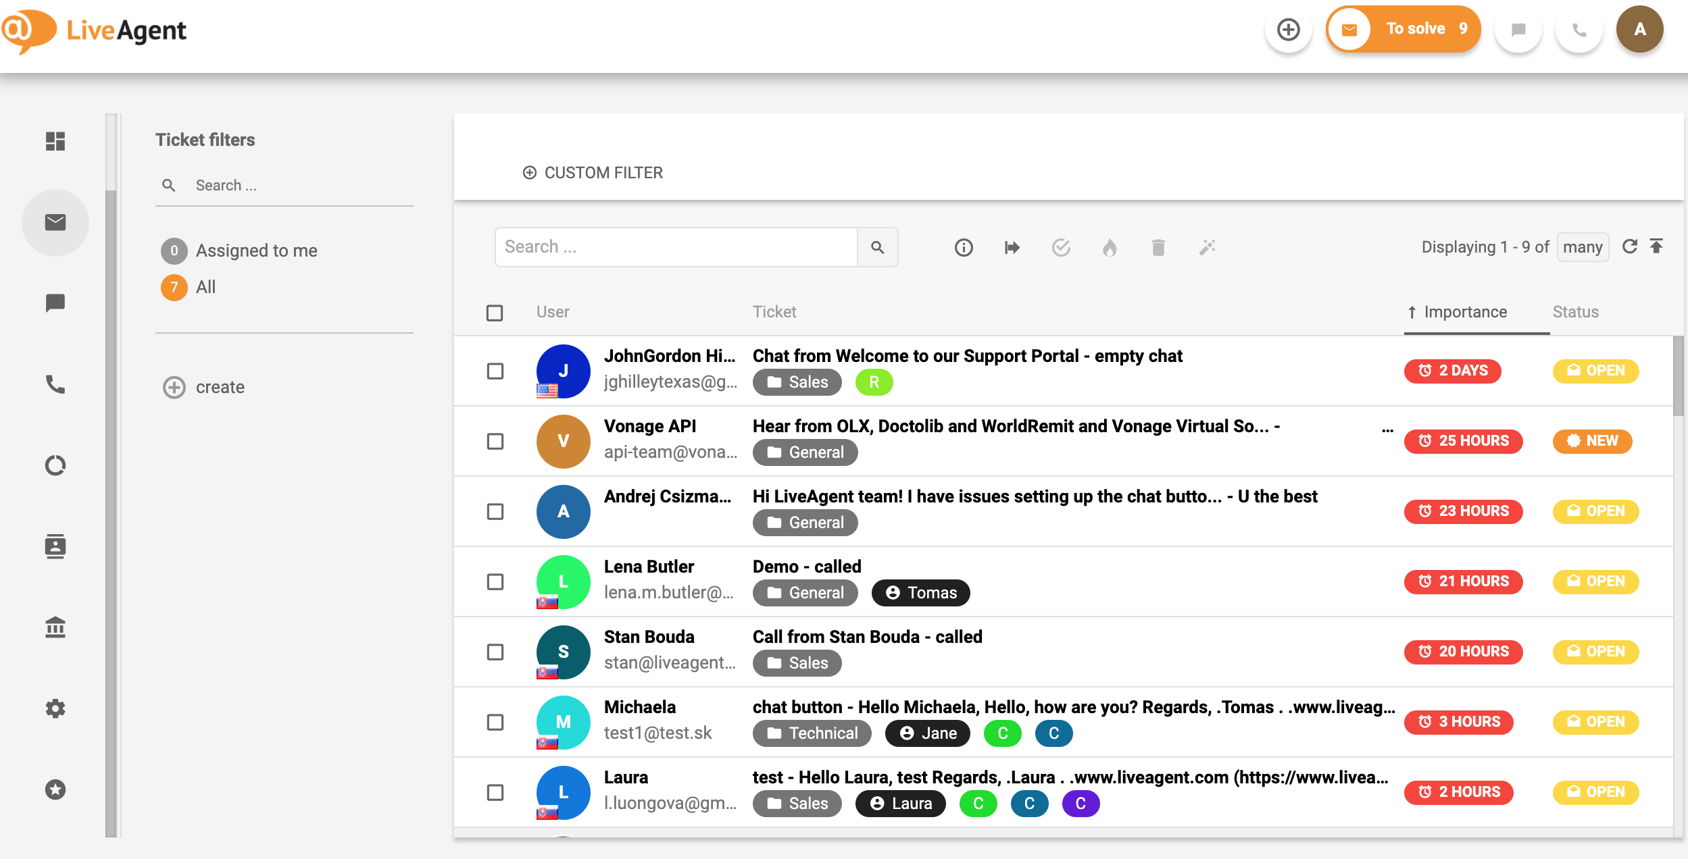Check the Michaela ticket checkbox
The height and width of the screenshot is (859, 1688).
click(x=495, y=722)
